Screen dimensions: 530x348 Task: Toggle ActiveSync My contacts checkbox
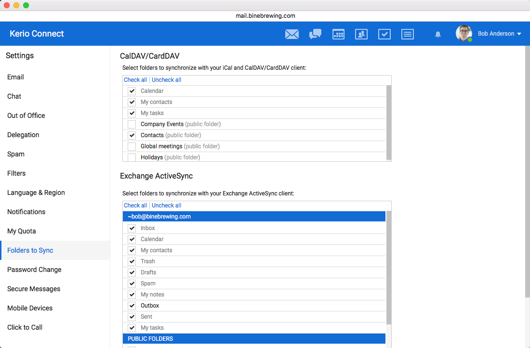132,250
